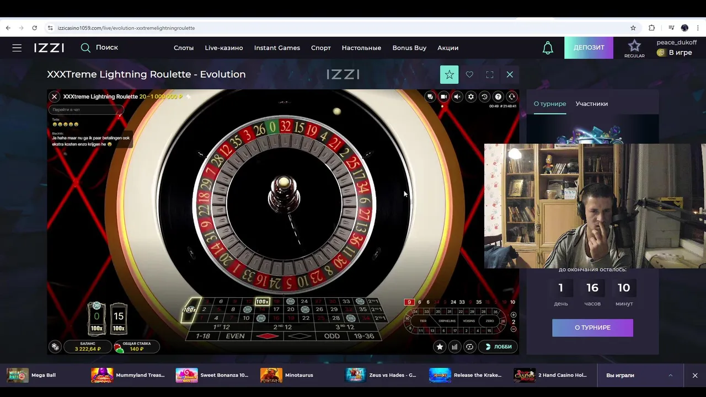Click the search magnifier icon
706x397 pixels.
tap(85, 48)
